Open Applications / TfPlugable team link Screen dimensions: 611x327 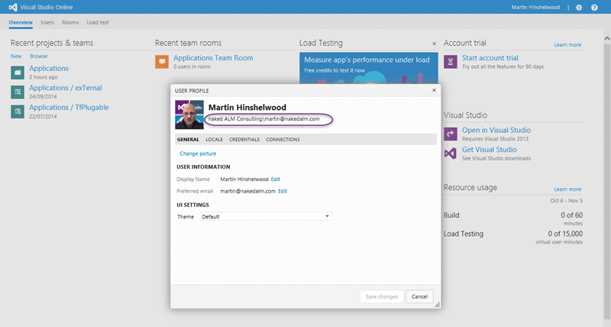(69, 107)
